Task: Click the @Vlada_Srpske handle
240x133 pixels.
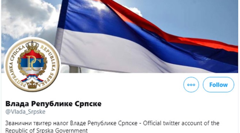Action: coord(25,112)
